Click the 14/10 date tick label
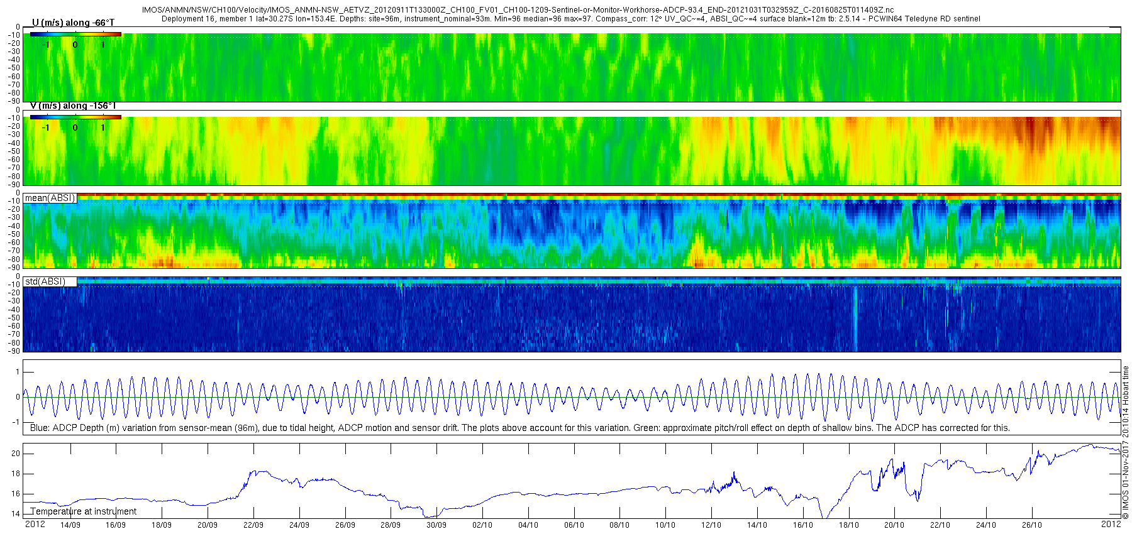Viewport: 1132px width, 534px height. click(757, 525)
